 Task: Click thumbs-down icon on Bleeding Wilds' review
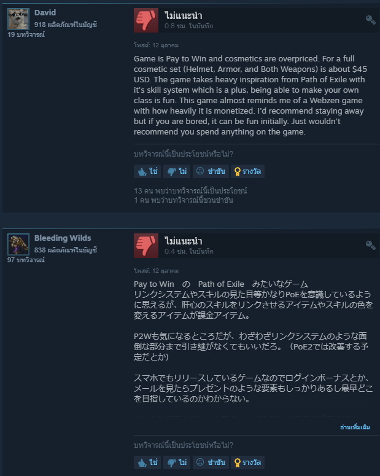pos(146,246)
